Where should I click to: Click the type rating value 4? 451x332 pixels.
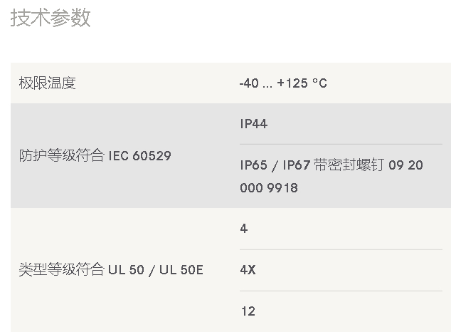[243, 229]
